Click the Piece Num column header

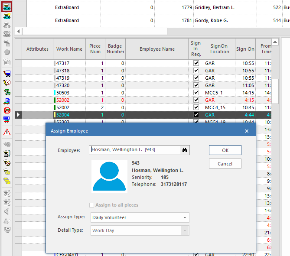pos(95,49)
